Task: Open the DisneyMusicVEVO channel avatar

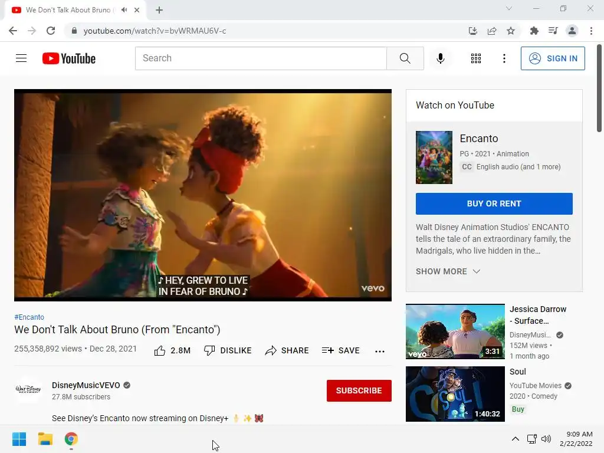Action: point(28,389)
